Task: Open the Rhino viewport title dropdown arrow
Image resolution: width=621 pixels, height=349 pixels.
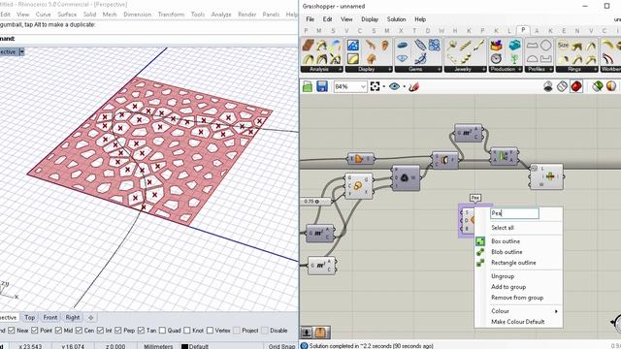Action: coord(21,51)
